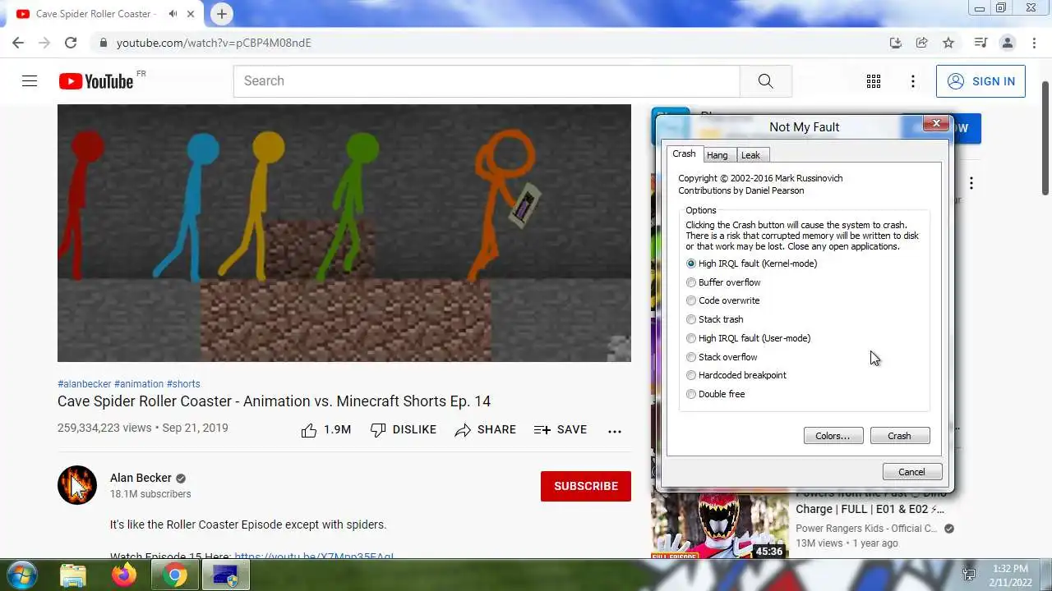Viewport: 1052px width, 591px height.
Task: Select Code overwrite radio option
Action: (x=723, y=300)
